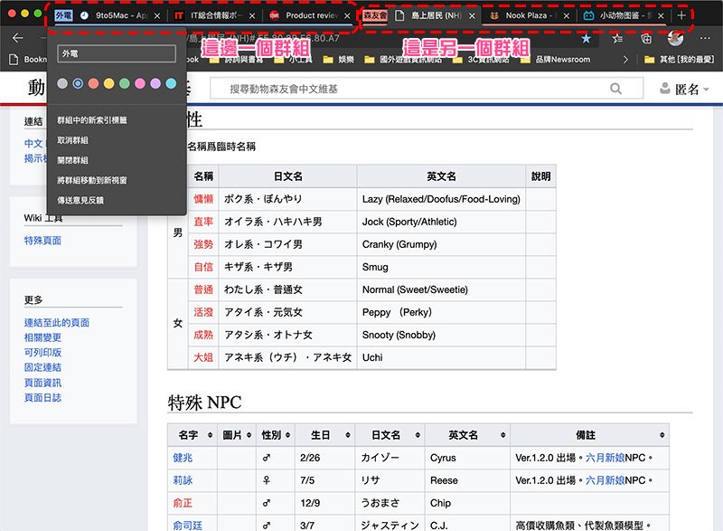Pick the yellow group color option
This screenshot has width=723, height=531.
pos(108,83)
